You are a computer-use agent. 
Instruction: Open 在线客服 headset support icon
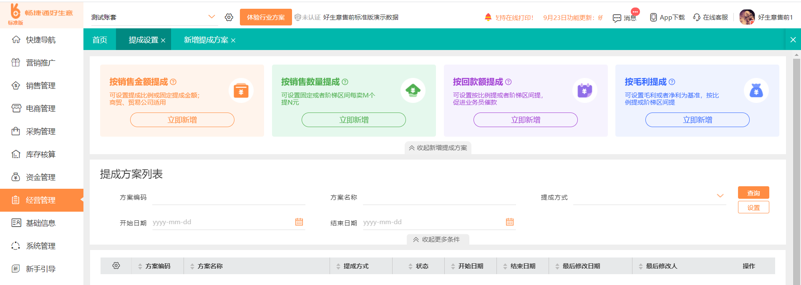point(697,17)
